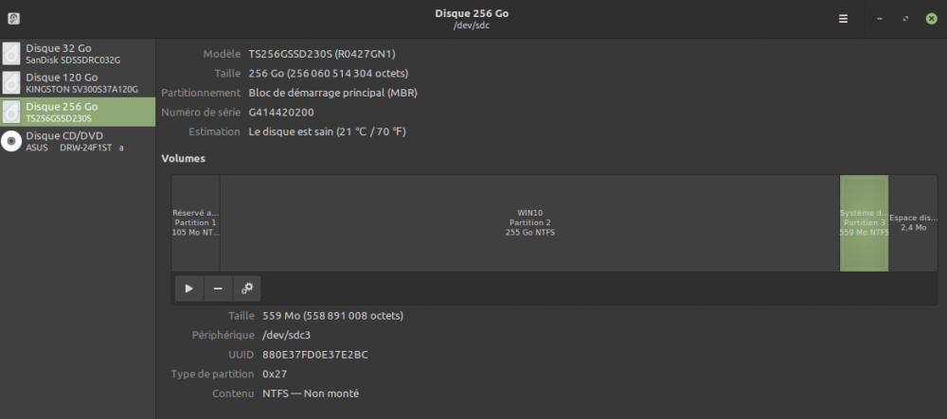Select the 559 Mo Partition 3 volume
947x419 pixels.
pyautogui.click(x=864, y=223)
